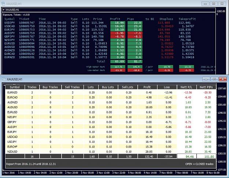
Task: Click the 'OPEN + CLOSED trades' label
Action: point(199,164)
